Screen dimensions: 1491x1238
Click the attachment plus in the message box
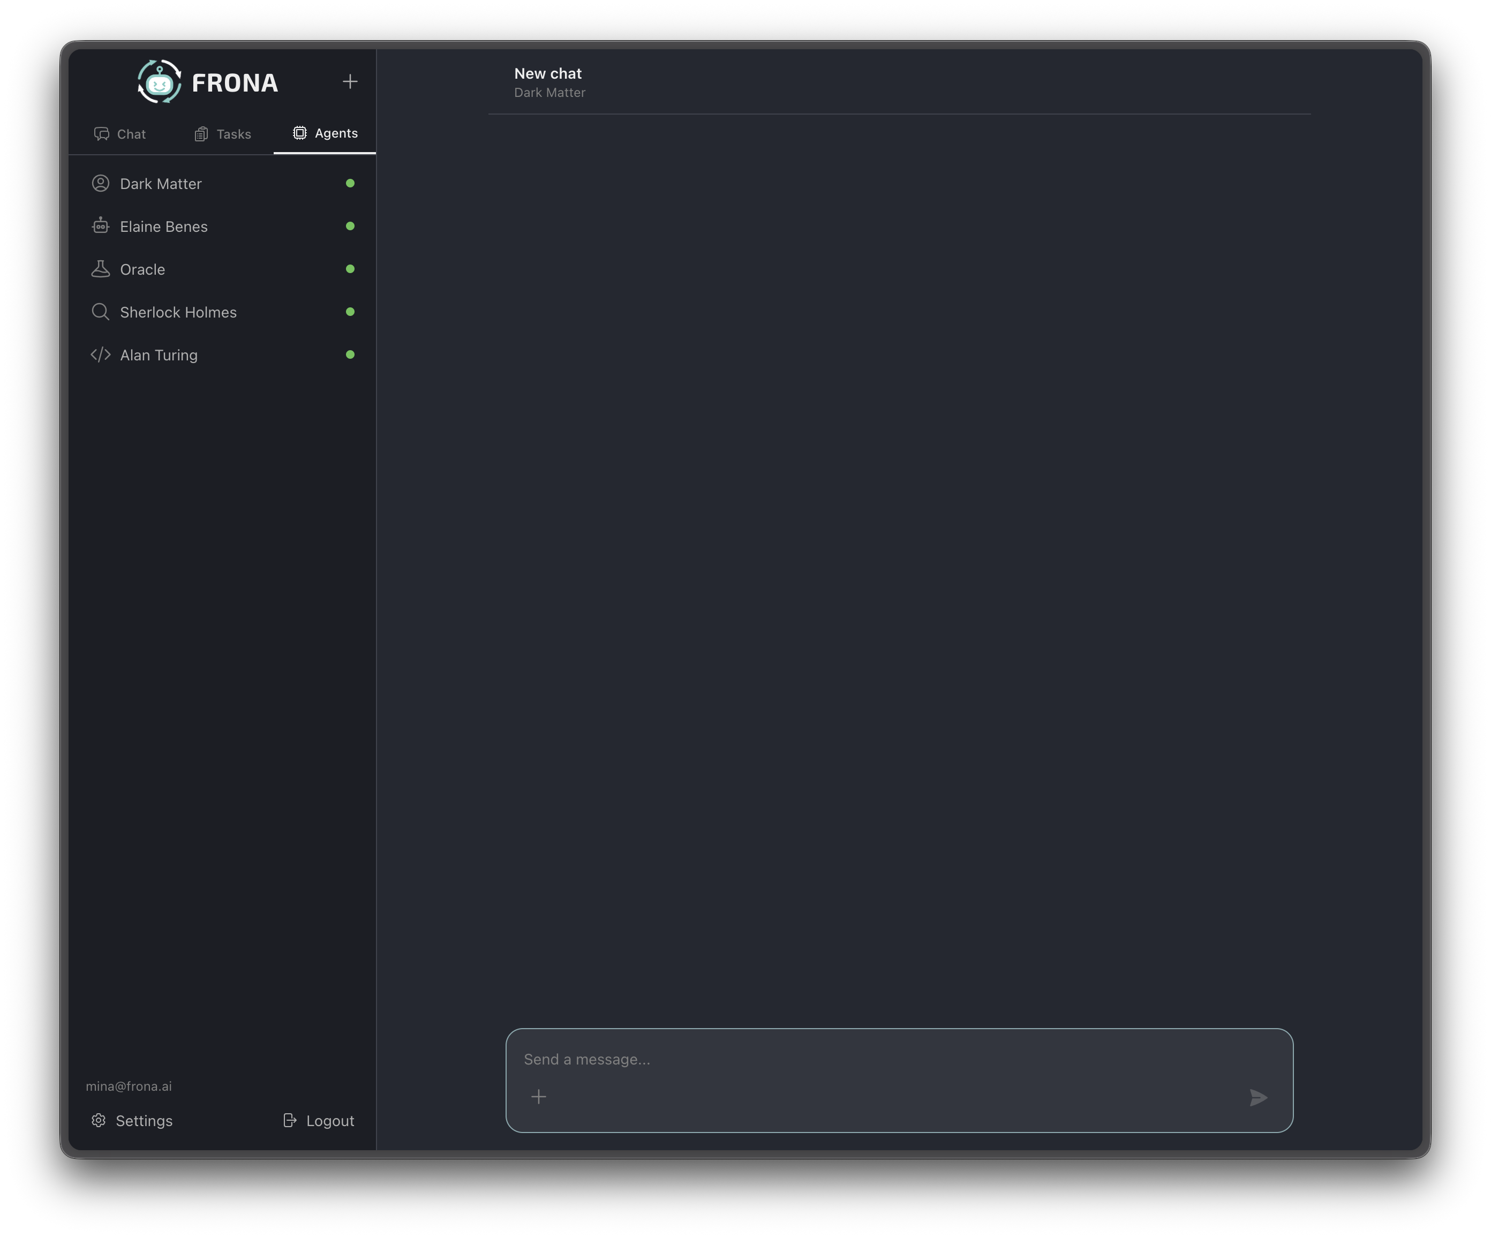pyautogui.click(x=539, y=1097)
